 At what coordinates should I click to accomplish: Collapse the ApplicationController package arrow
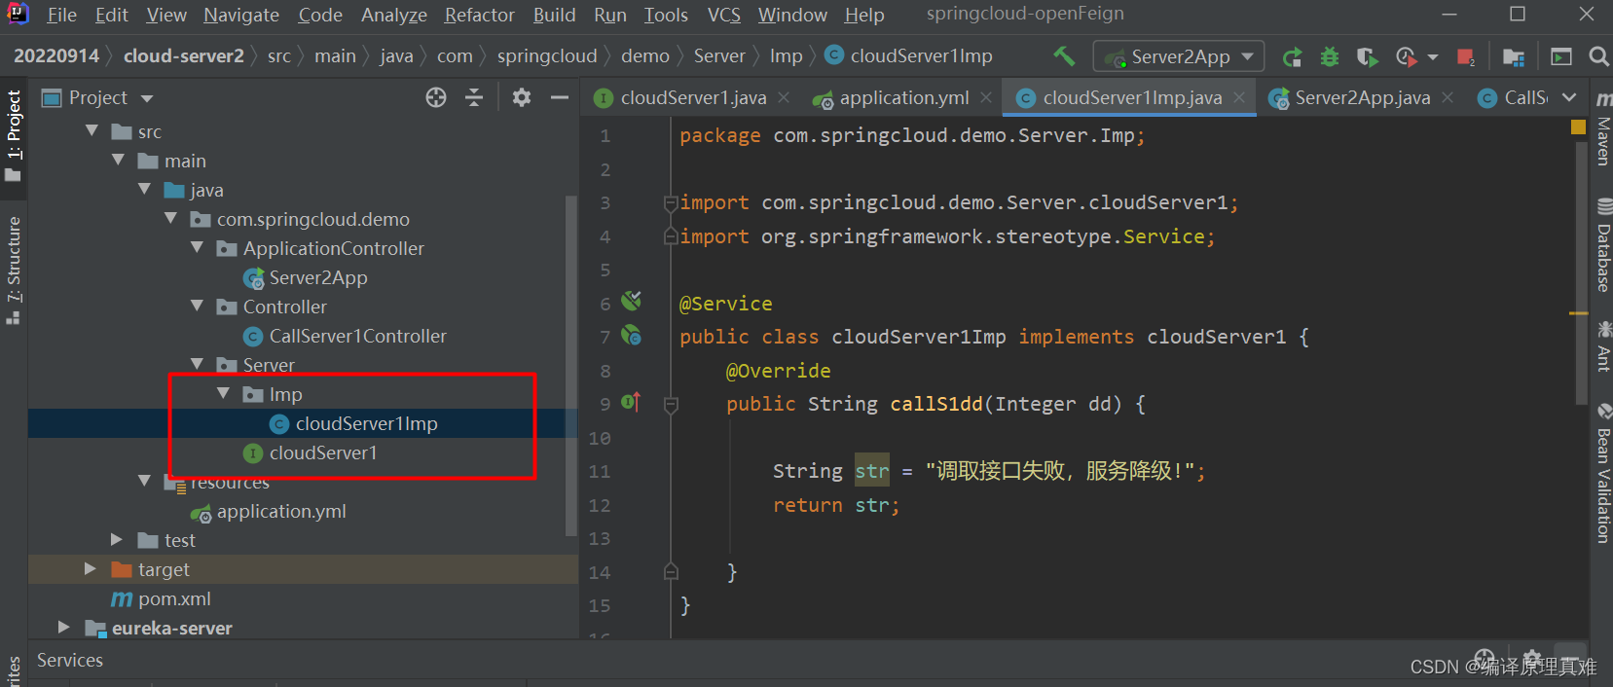coord(197,247)
